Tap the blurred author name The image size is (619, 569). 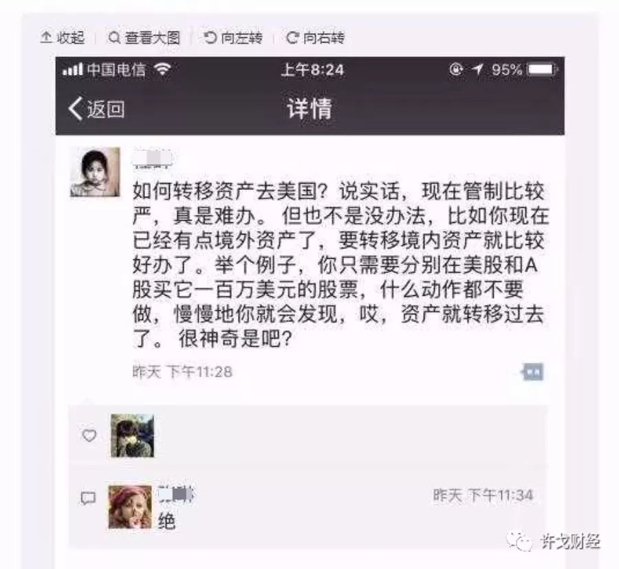click(152, 159)
